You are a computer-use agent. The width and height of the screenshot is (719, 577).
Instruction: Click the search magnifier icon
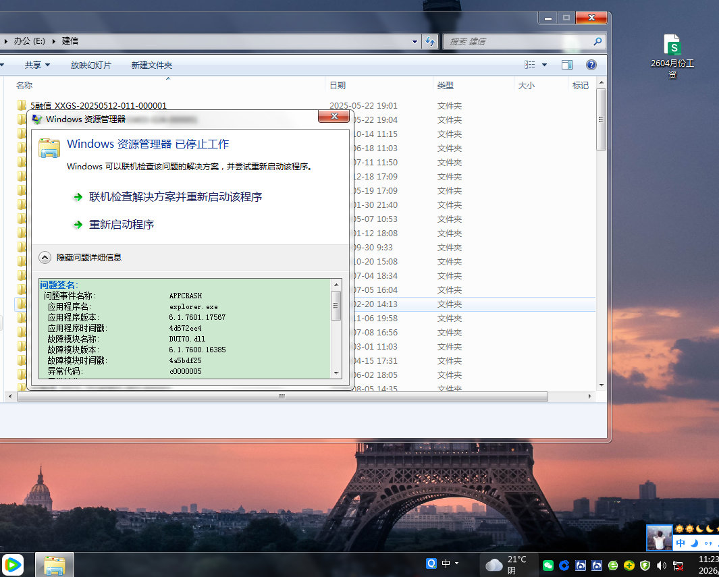597,41
